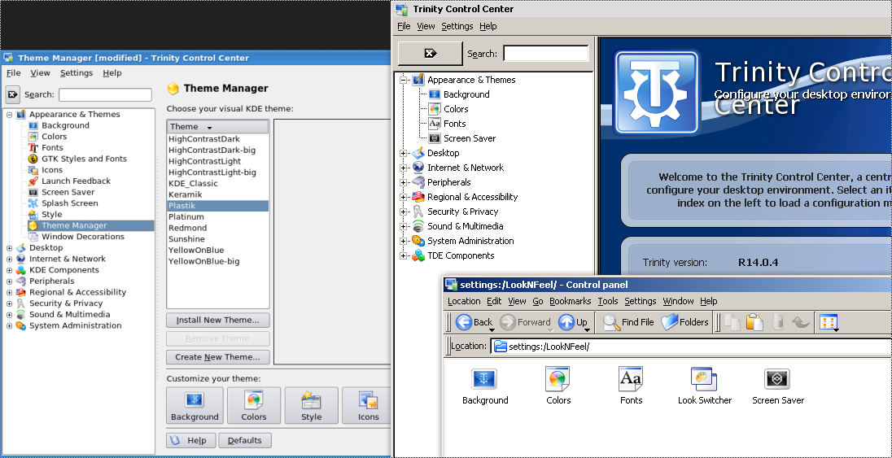
Task: Open the Style item icon in left tree
Action: [x=33, y=214]
